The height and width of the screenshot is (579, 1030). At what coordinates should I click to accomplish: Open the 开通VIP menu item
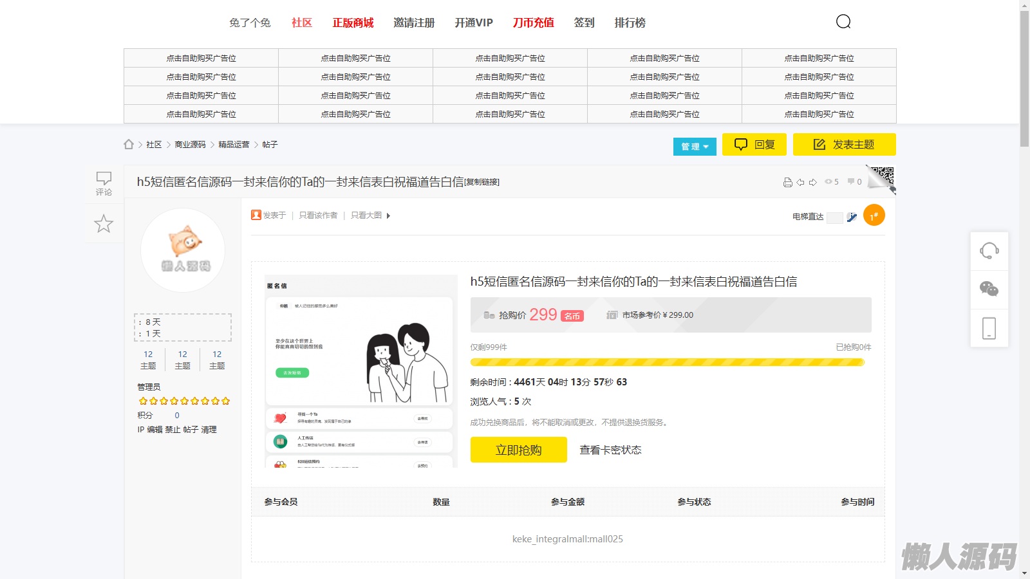pyautogui.click(x=473, y=23)
